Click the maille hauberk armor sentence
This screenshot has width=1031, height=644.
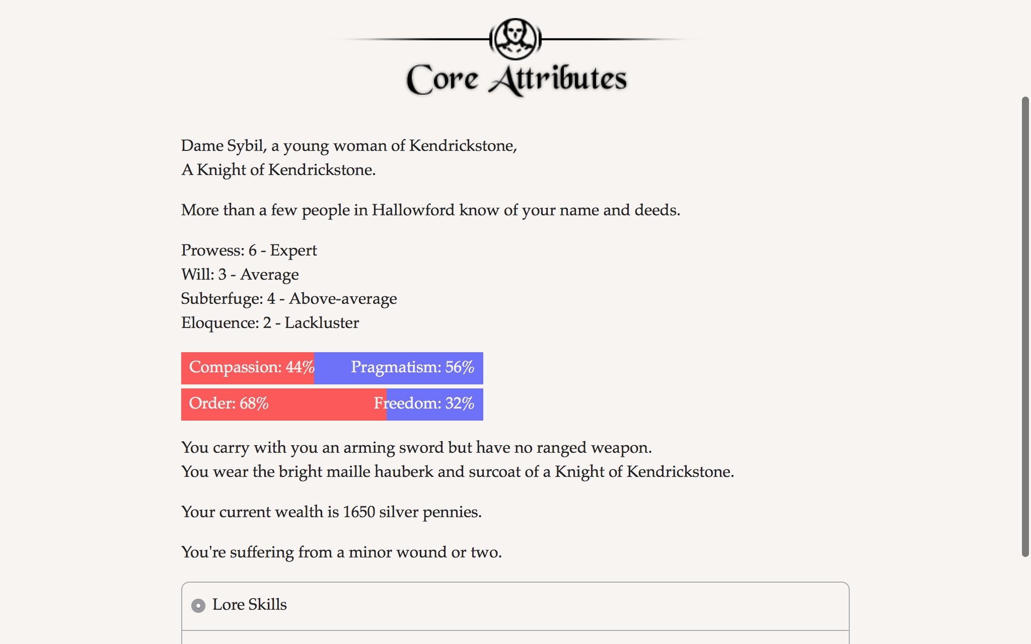coord(457,471)
